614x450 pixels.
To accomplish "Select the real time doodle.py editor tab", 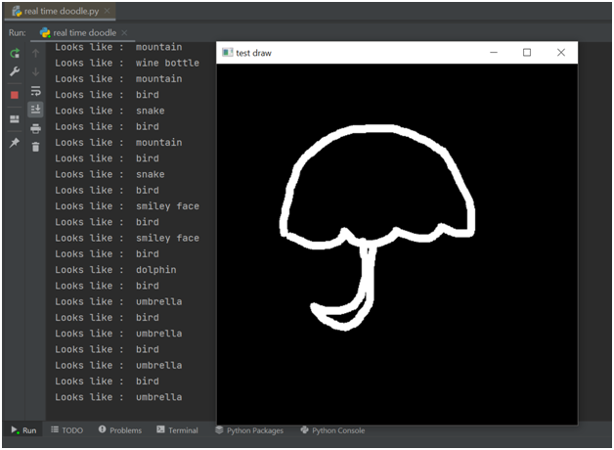I will tap(61, 12).
